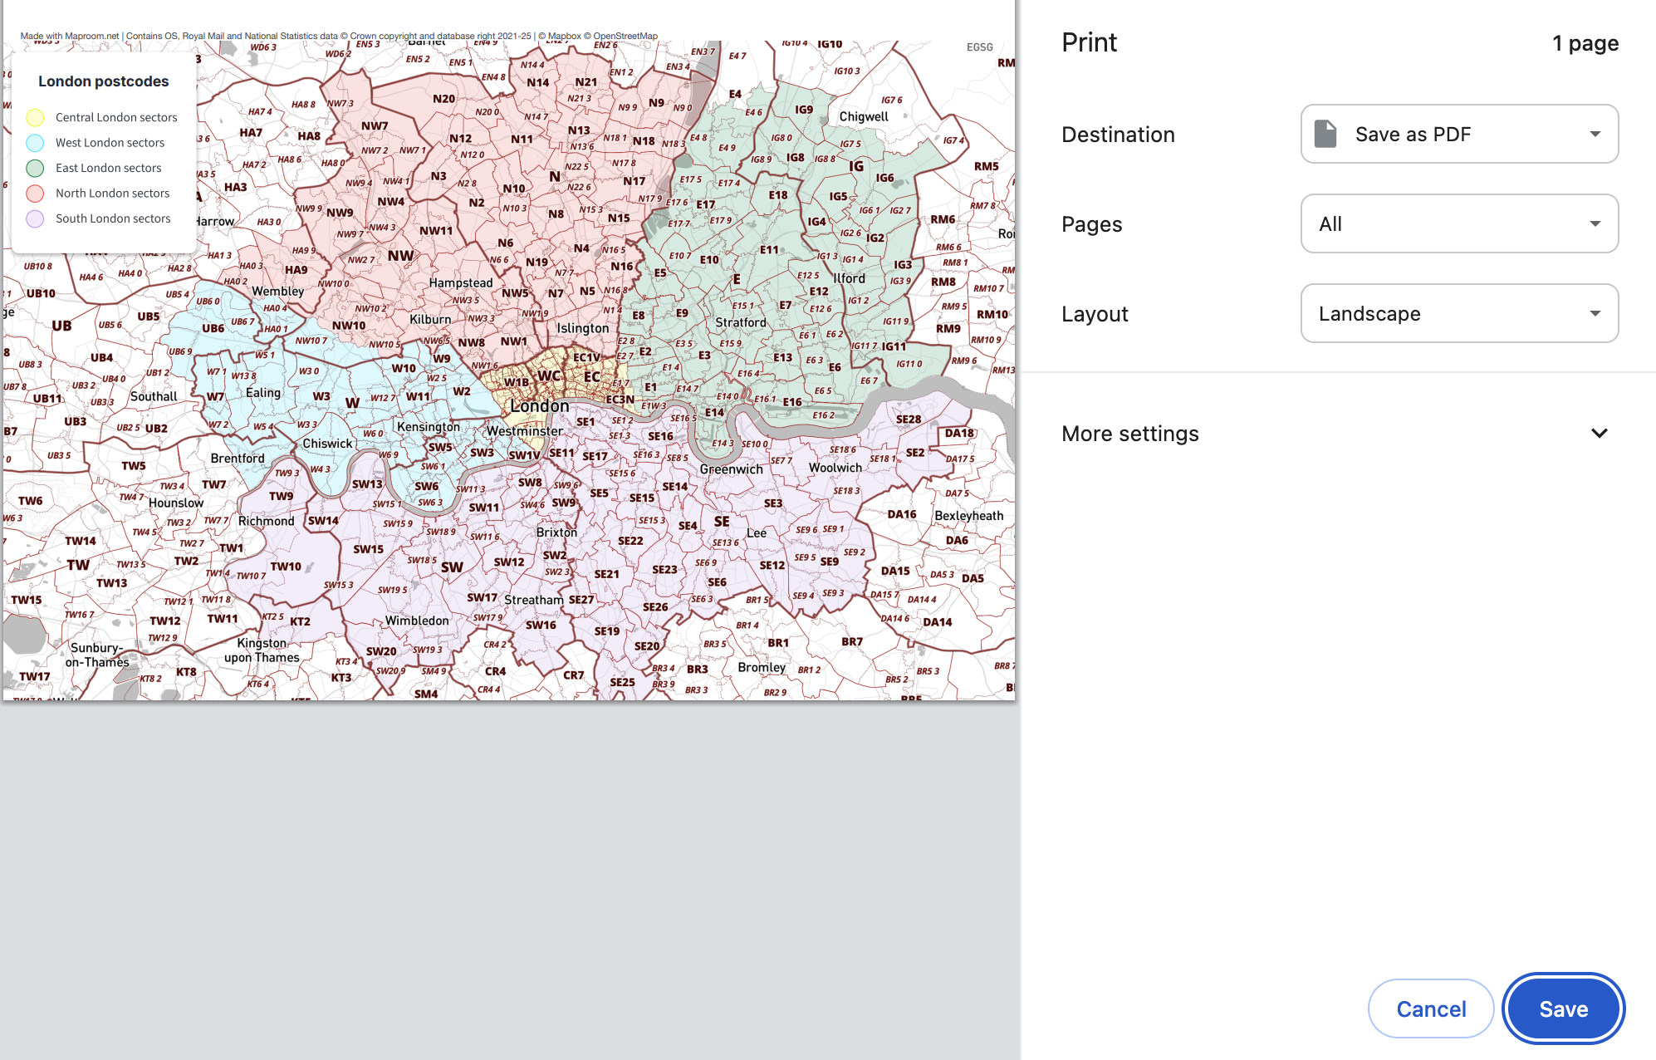Expand More settings chevron

[x=1599, y=434]
